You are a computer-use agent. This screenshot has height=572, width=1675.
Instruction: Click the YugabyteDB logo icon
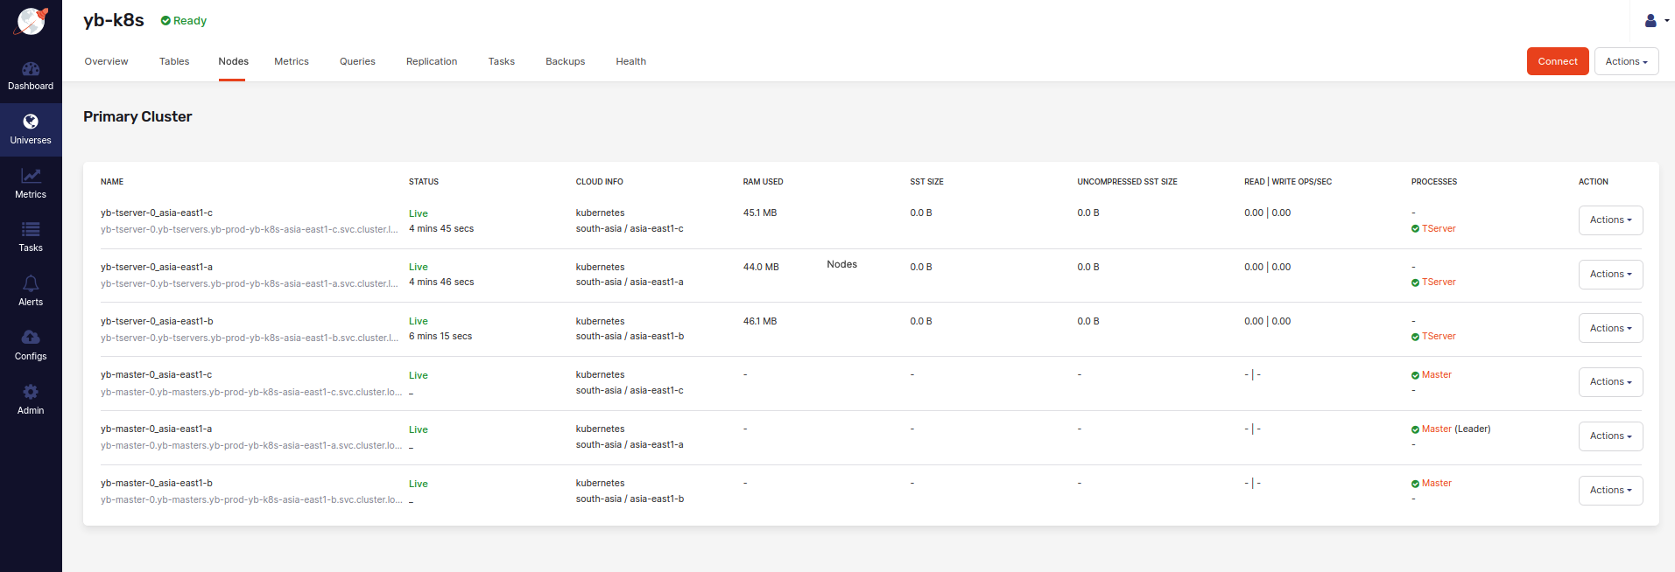point(32,21)
